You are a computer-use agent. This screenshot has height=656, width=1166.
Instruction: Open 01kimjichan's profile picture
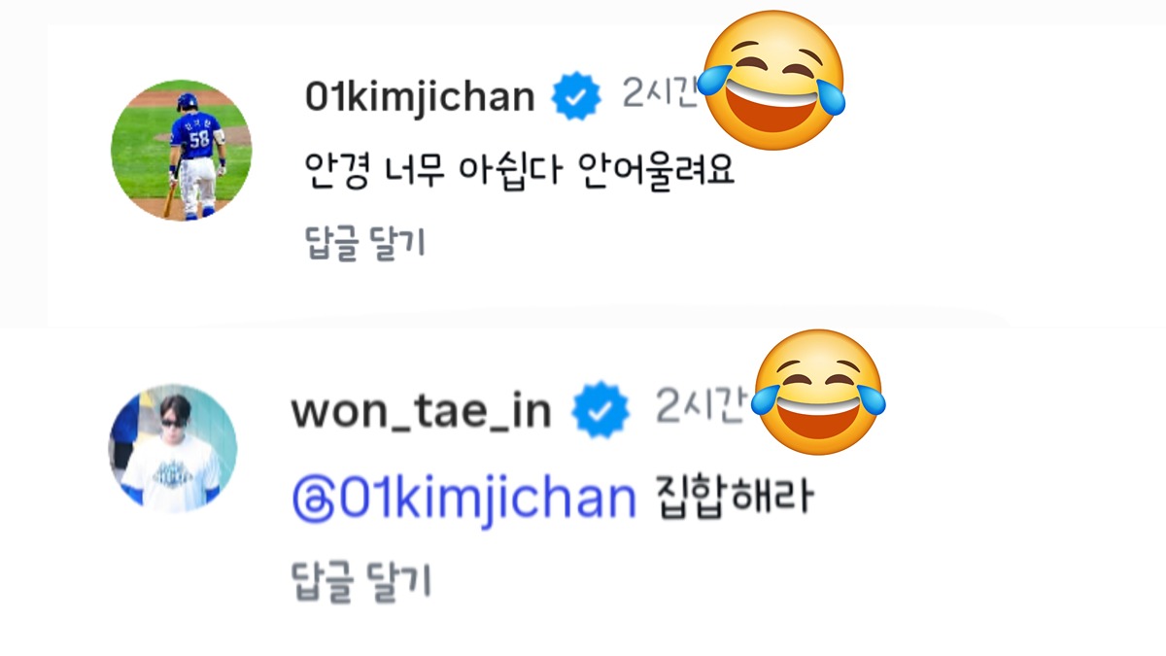(x=181, y=151)
